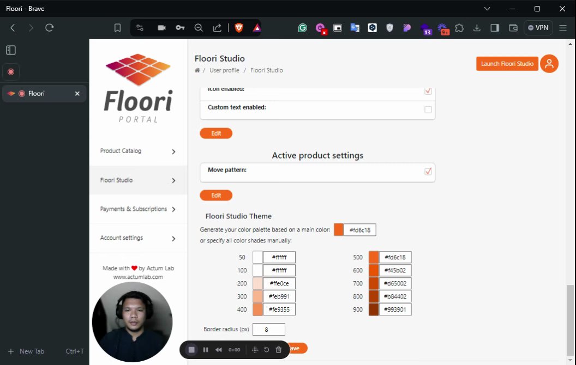Open the shade 900 color swatch

coord(374,309)
